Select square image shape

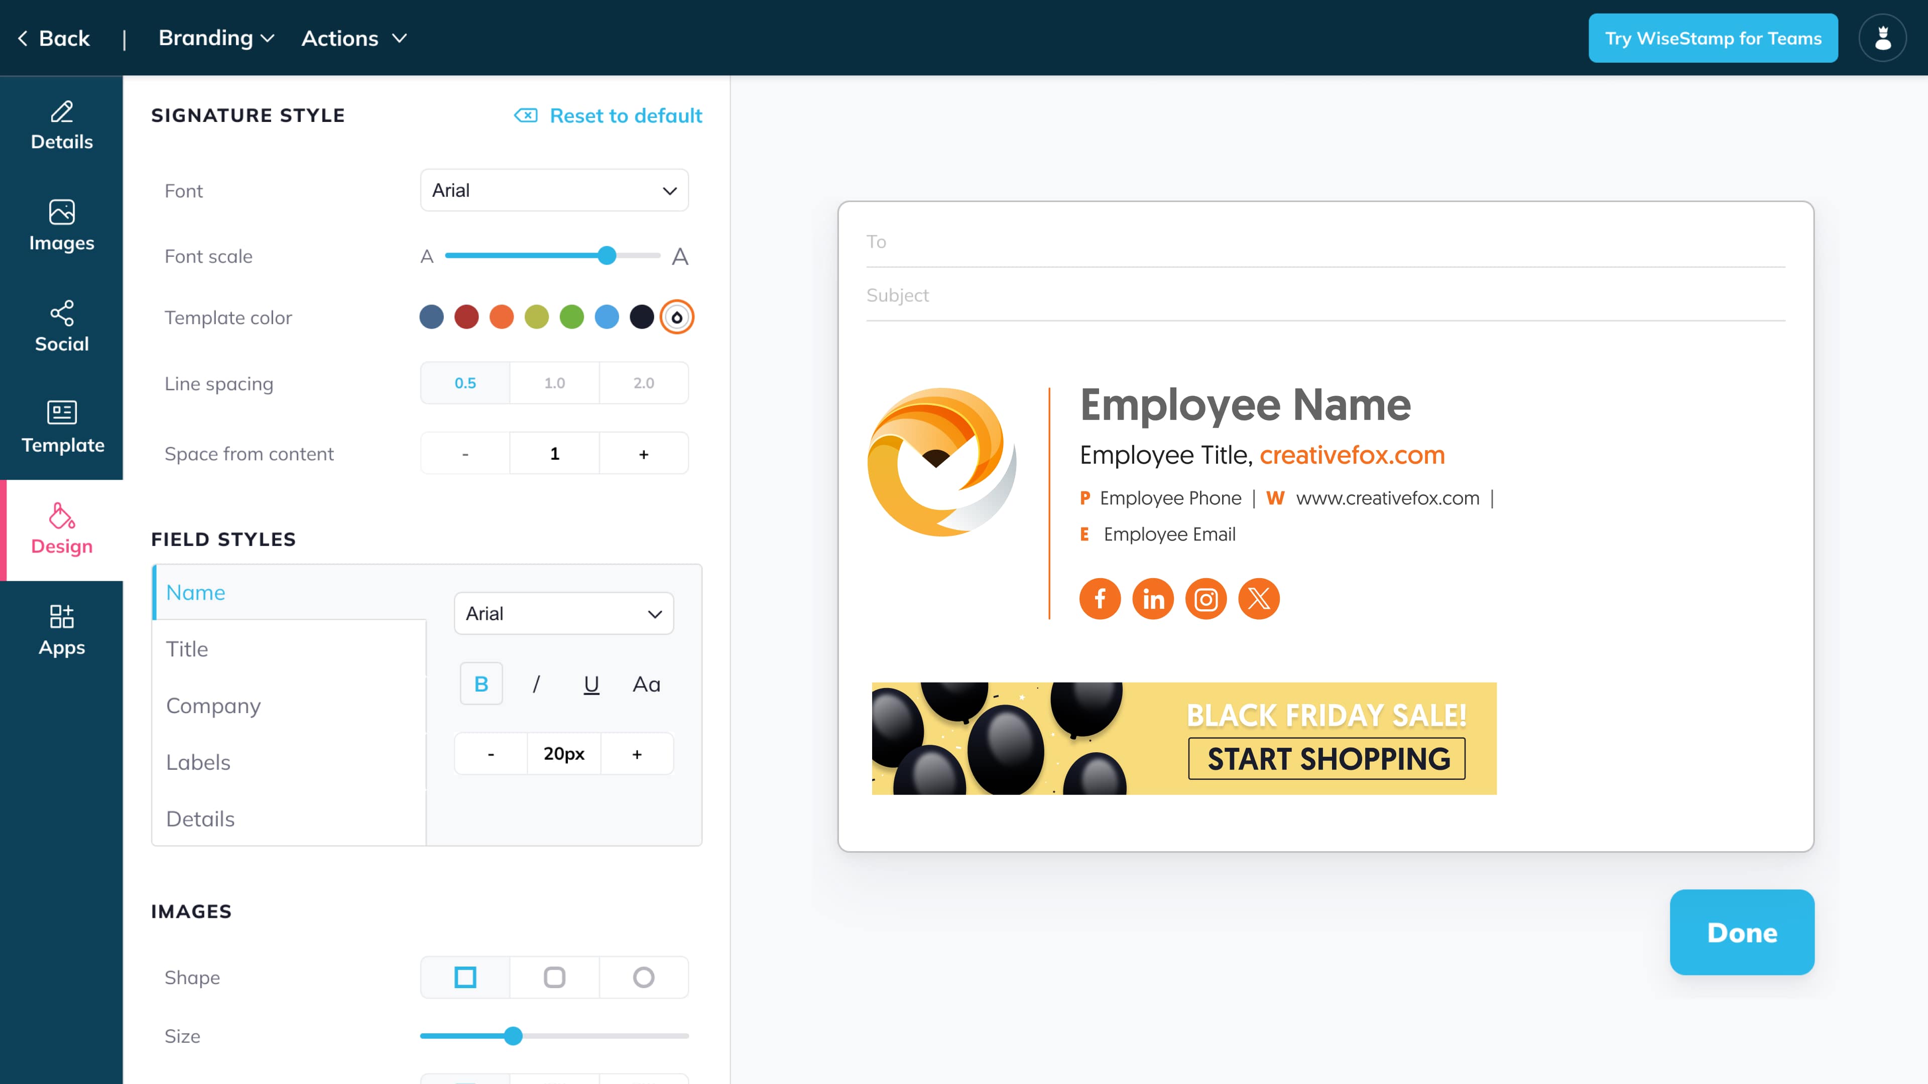[x=465, y=977]
